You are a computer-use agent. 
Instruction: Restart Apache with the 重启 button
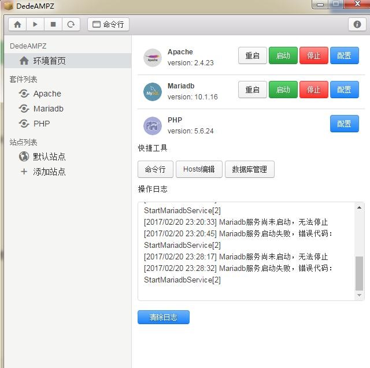click(x=253, y=55)
